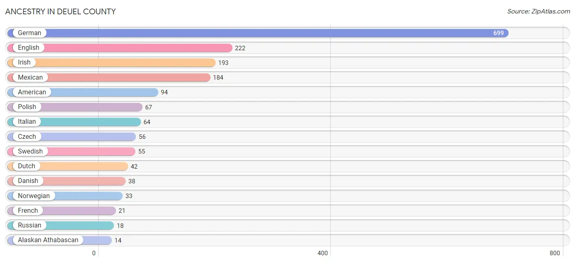Select the 'Russian' label pill

29,225
